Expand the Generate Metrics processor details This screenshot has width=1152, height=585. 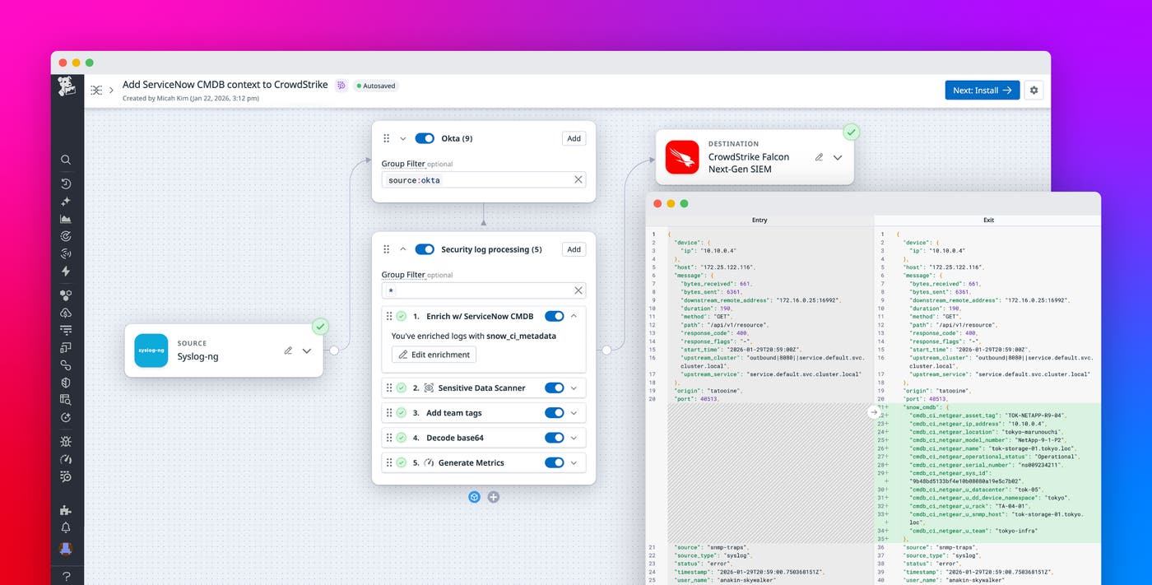[575, 462]
